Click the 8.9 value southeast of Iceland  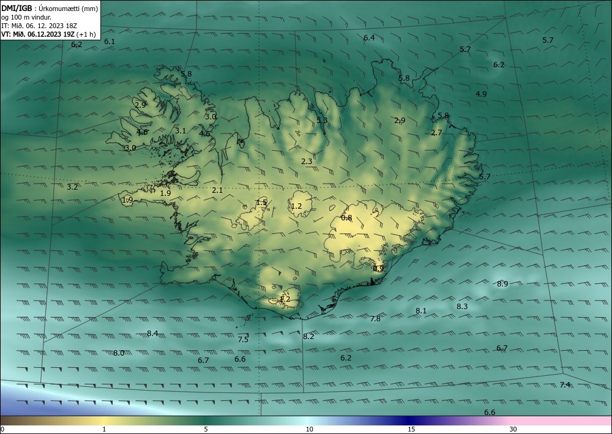coord(502,284)
